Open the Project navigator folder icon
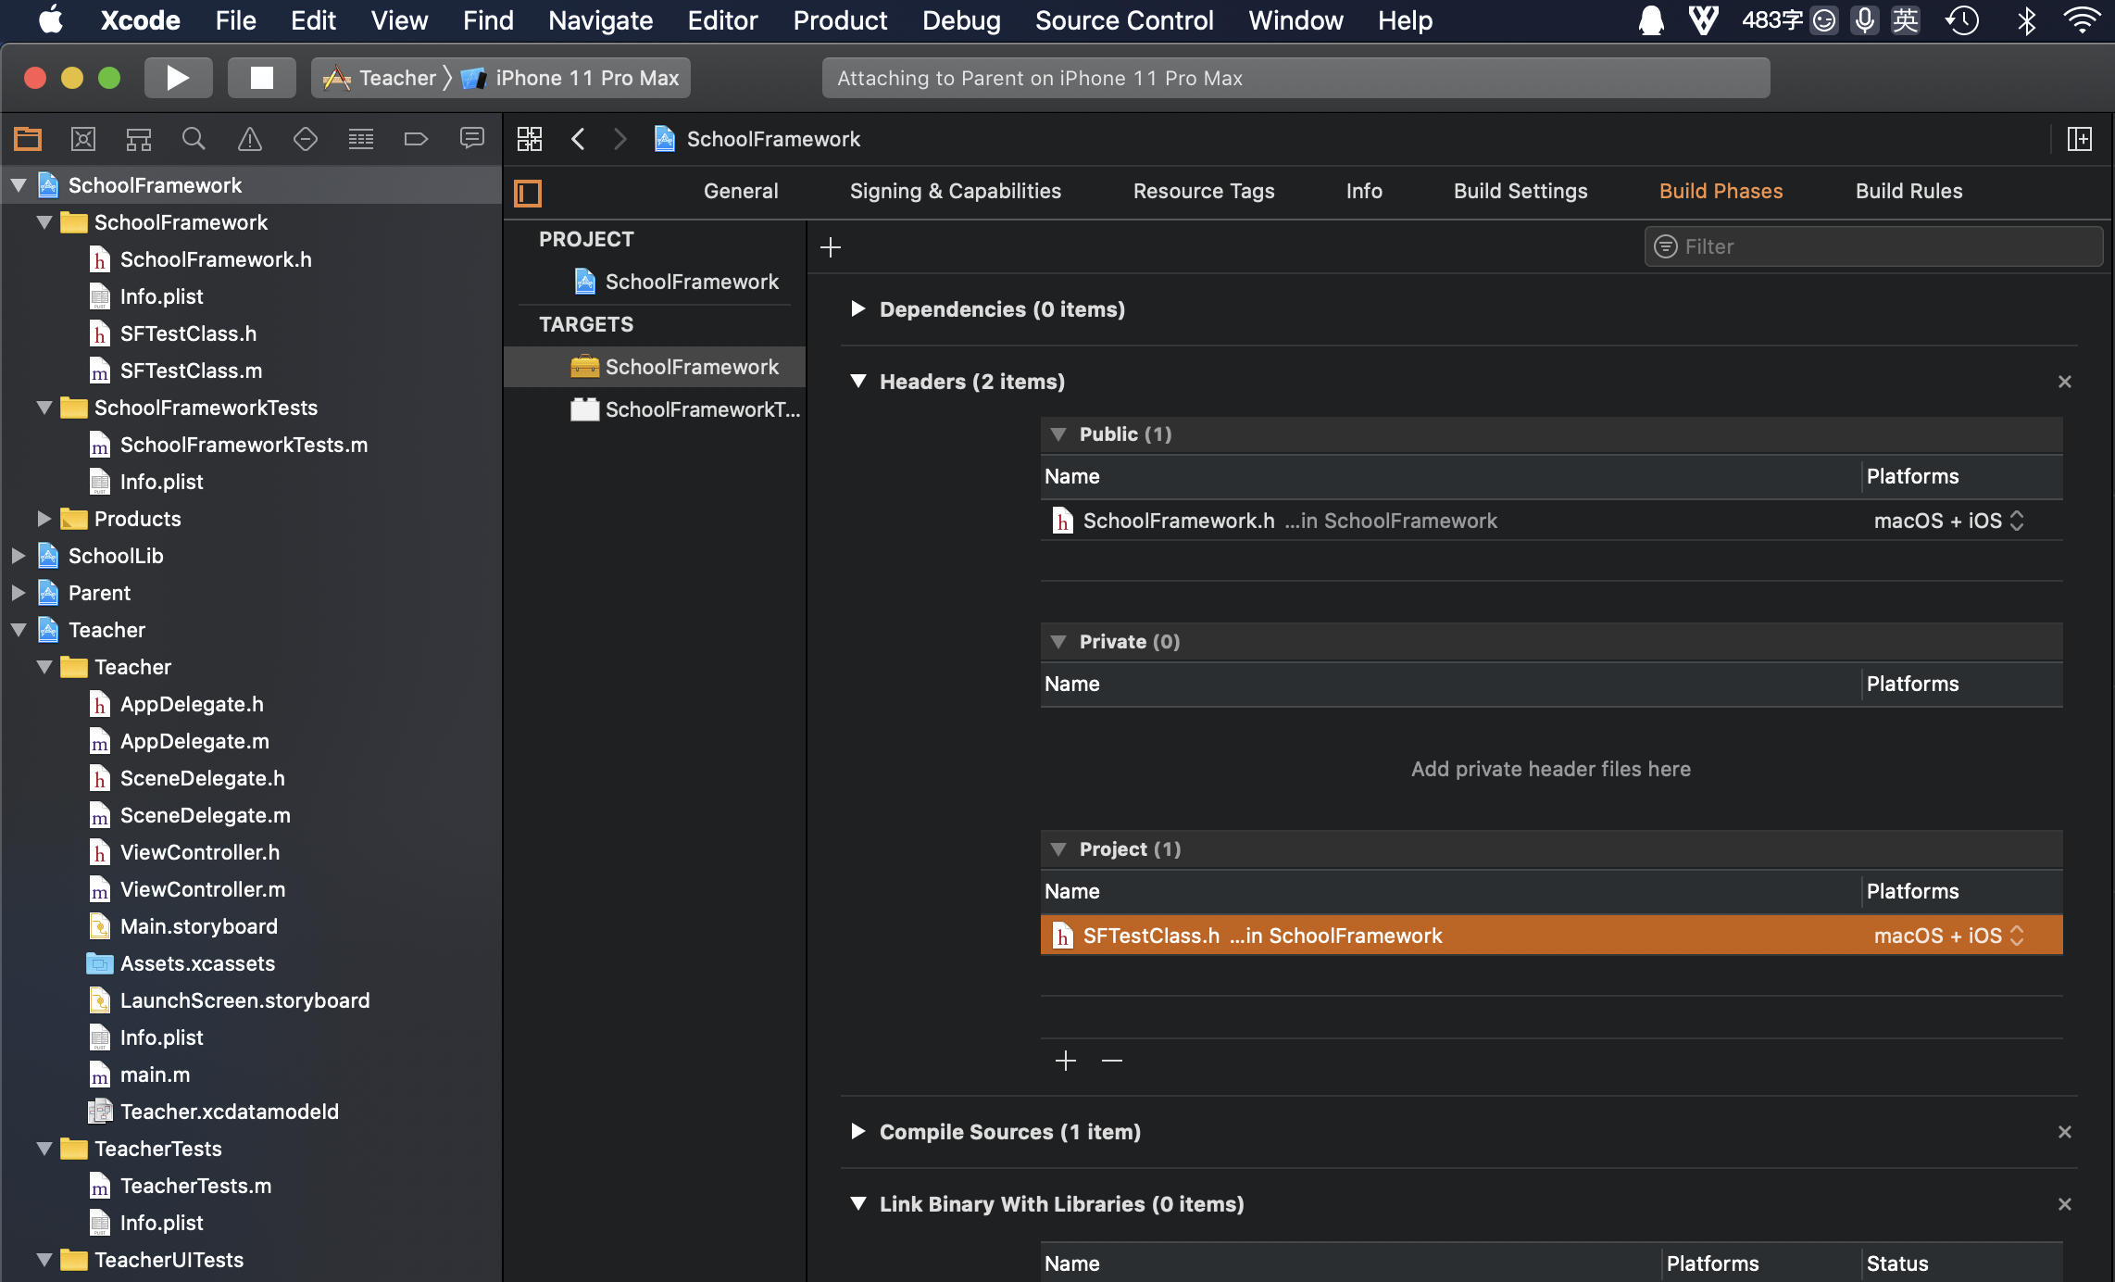This screenshot has width=2115, height=1282. pos(28,139)
